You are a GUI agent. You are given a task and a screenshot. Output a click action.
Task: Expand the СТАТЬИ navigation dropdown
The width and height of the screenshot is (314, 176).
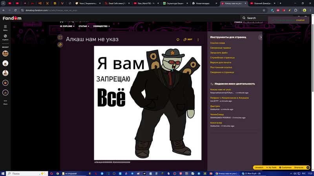point(84,26)
